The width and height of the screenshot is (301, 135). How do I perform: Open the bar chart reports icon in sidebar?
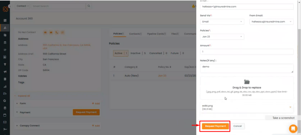pyautogui.click(x=5, y=86)
